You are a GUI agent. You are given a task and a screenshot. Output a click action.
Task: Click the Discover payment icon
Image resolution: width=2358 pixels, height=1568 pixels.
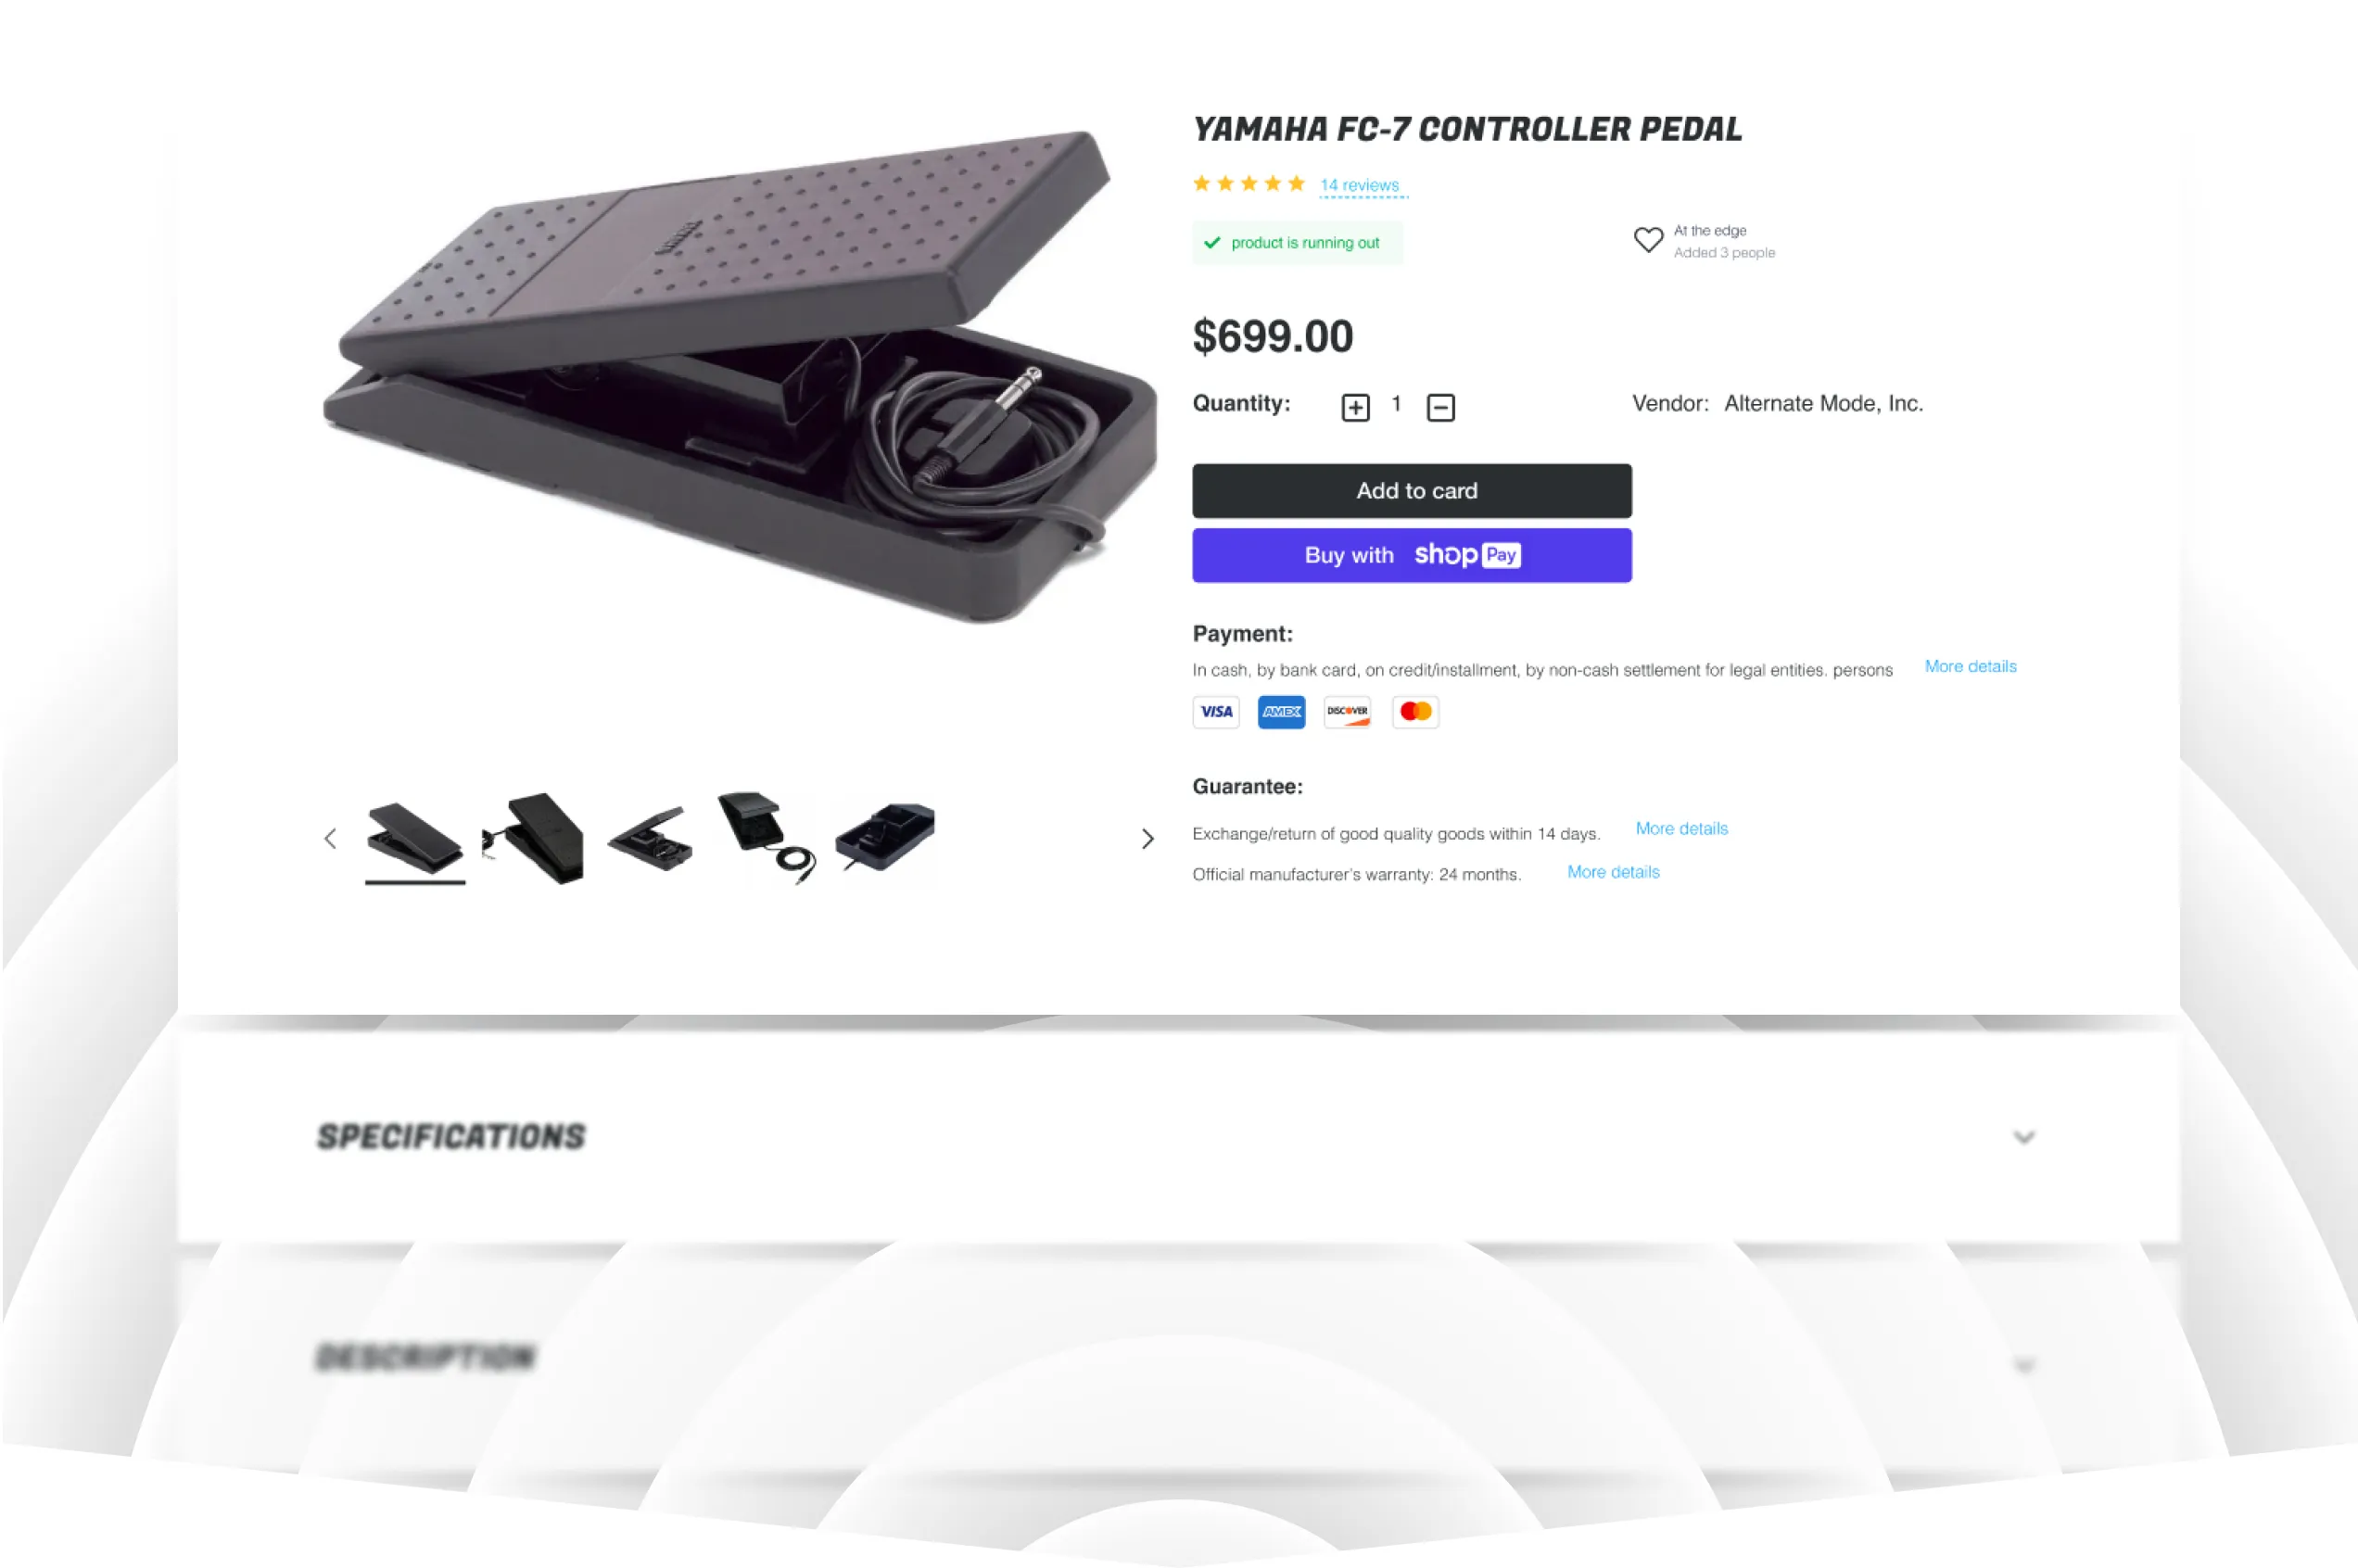(1347, 712)
